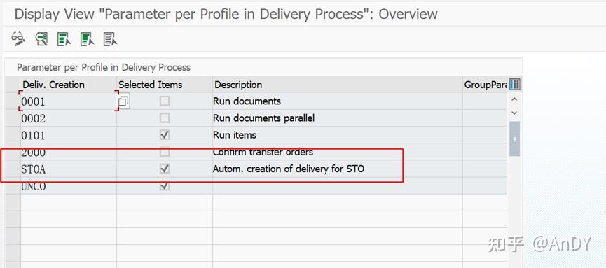606x268 pixels.
Task: Click the vertical scrollbar handle of the table
Action: tap(514, 139)
